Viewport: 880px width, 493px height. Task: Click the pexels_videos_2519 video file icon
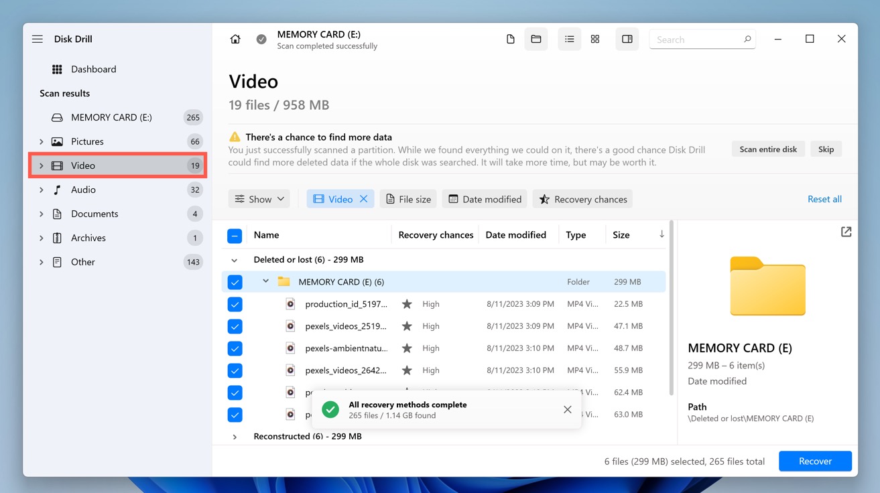290,326
